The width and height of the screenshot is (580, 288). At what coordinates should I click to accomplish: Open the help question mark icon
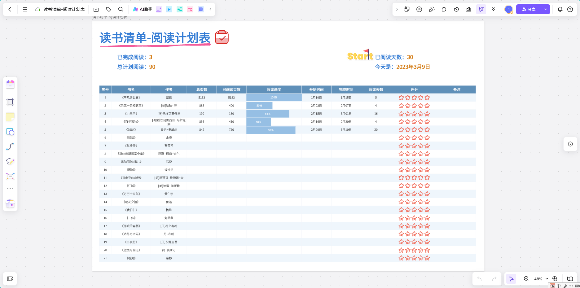(x=570, y=9)
